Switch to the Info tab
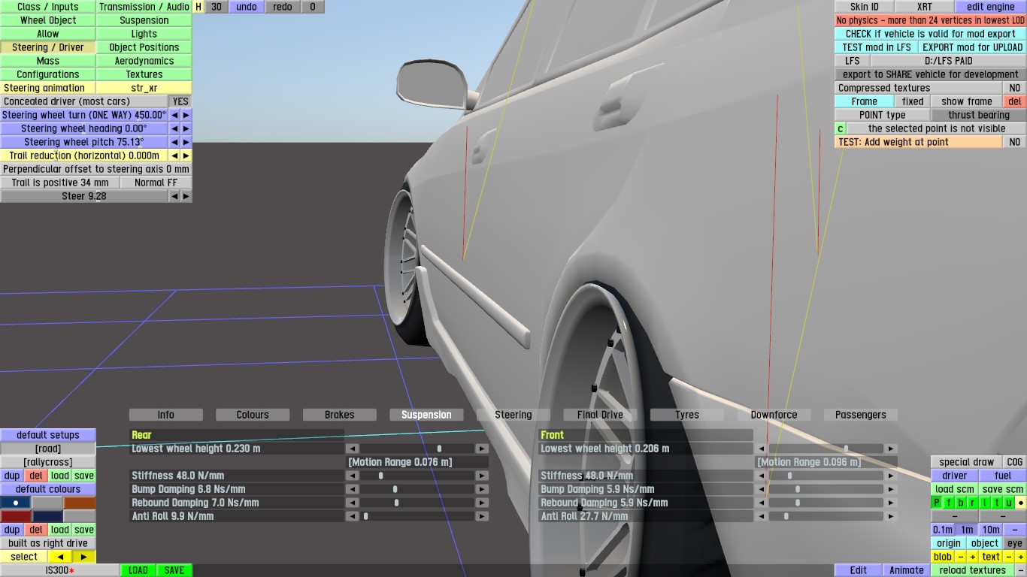This screenshot has width=1027, height=577. click(x=166, y=415)
